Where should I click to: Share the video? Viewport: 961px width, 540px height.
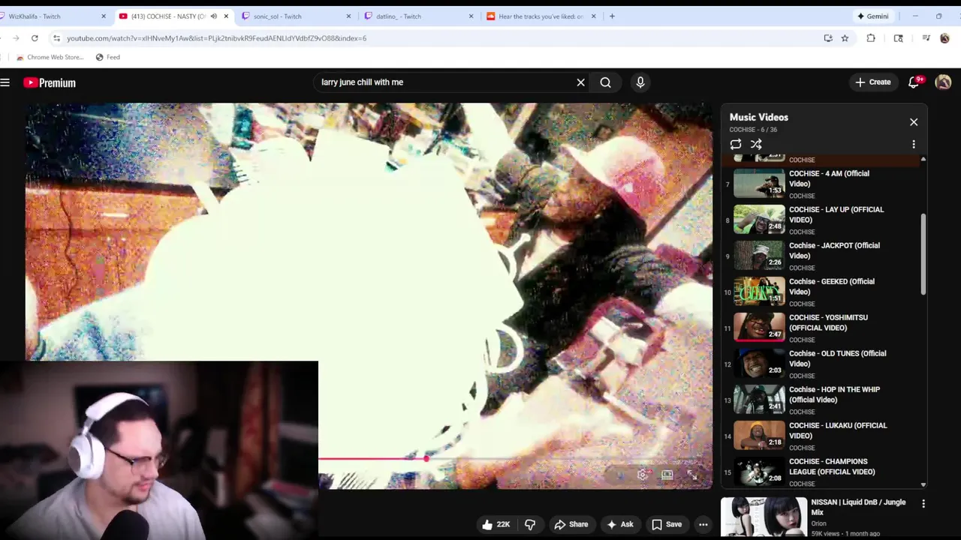[571, 524]
